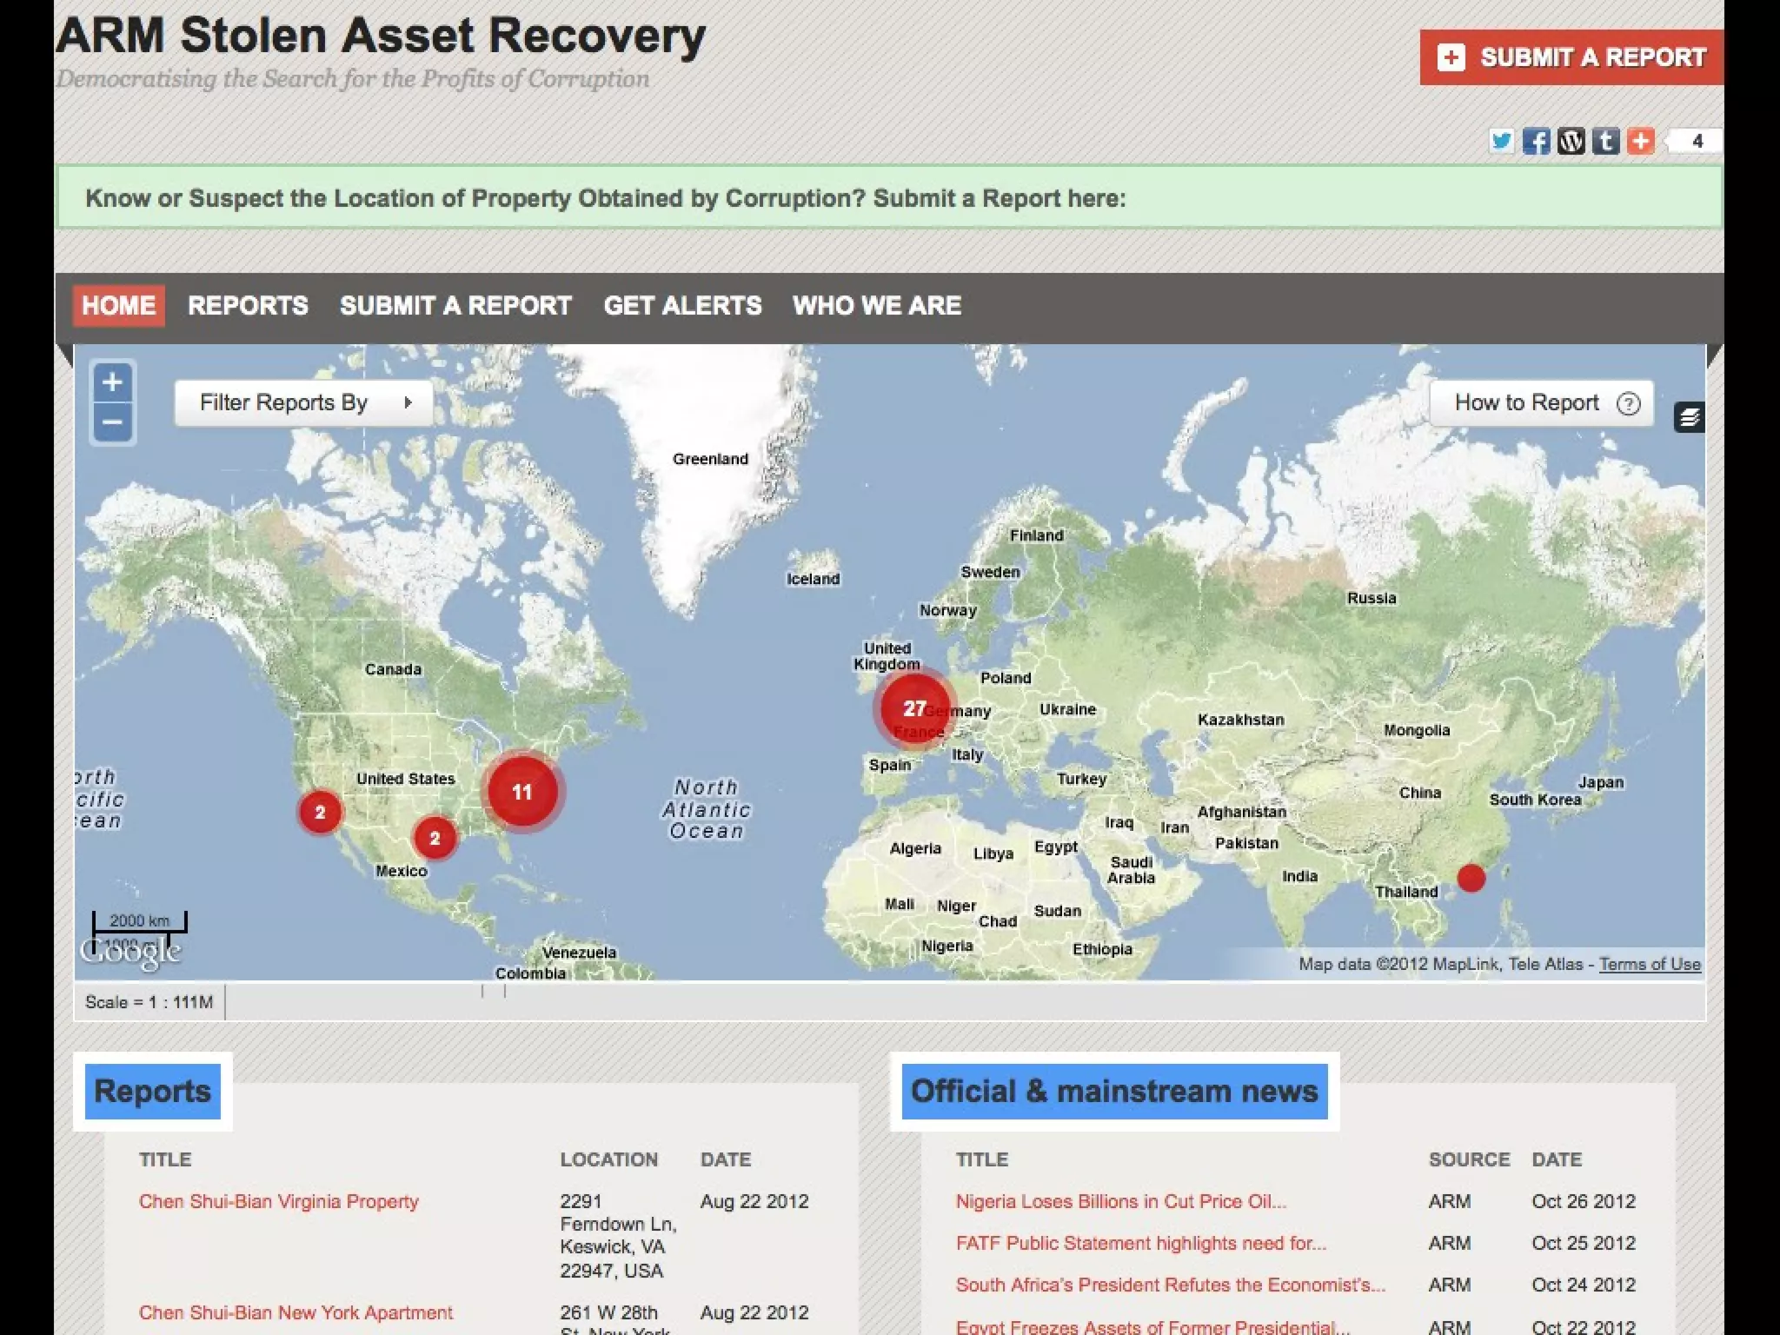This screenshot has width=1780, height=1335.
Task: Click the Terms of Use map link
Action: coord(1649,964)
